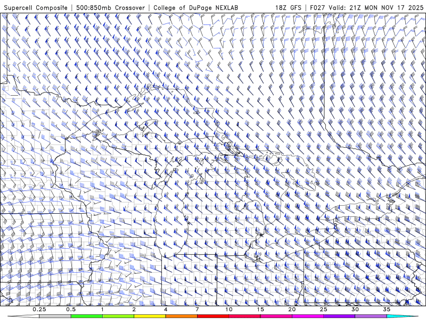Select the orange 4–7 legend color segment
Image resolution: width=426 pixels, height=319 pixels.
181,316
